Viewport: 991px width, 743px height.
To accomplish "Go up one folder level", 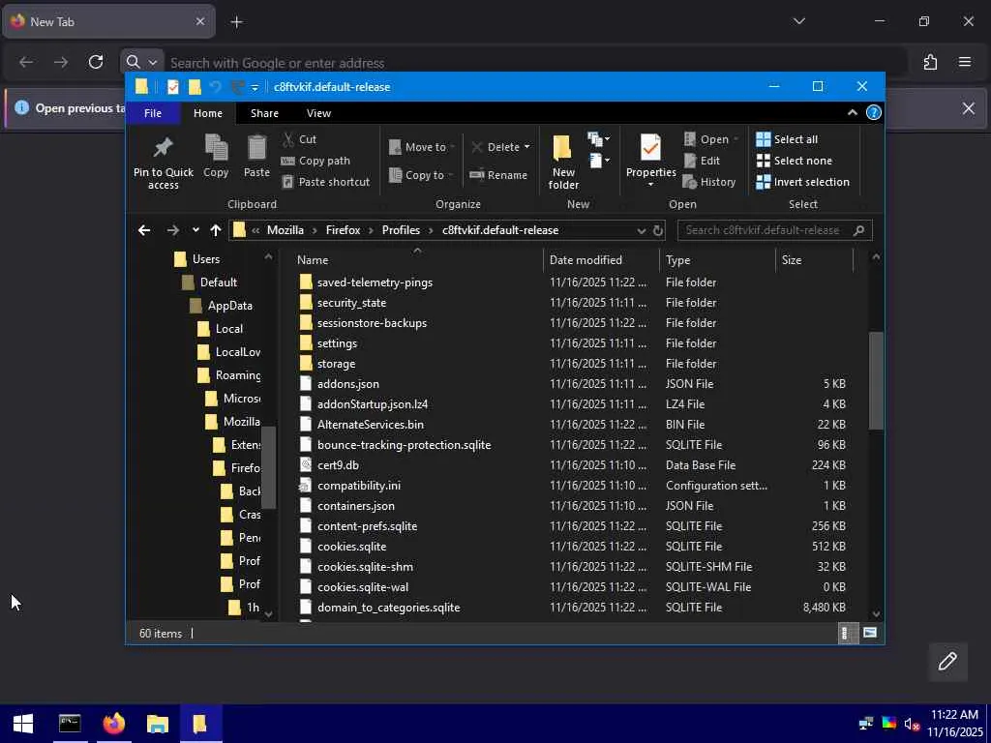I will click(216, 230).
